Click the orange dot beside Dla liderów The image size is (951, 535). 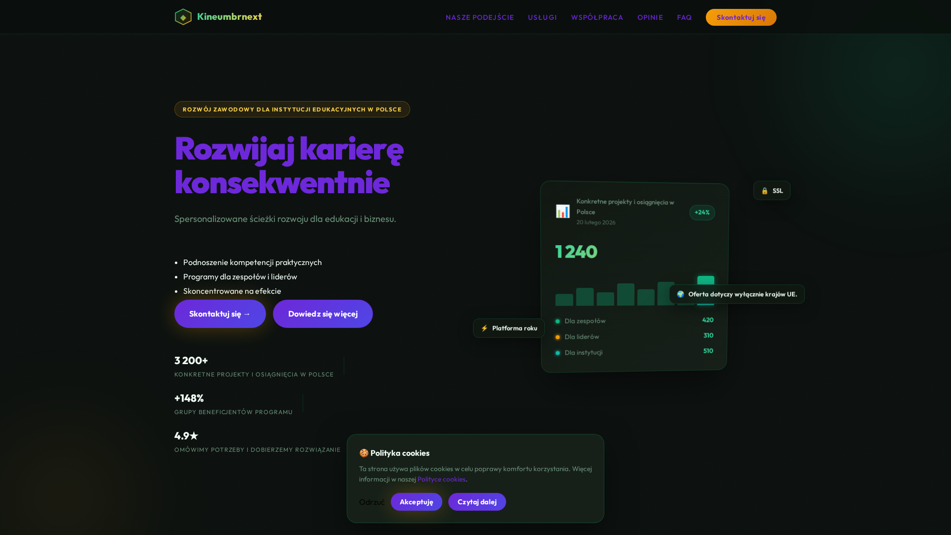click(x=558, y=337)
